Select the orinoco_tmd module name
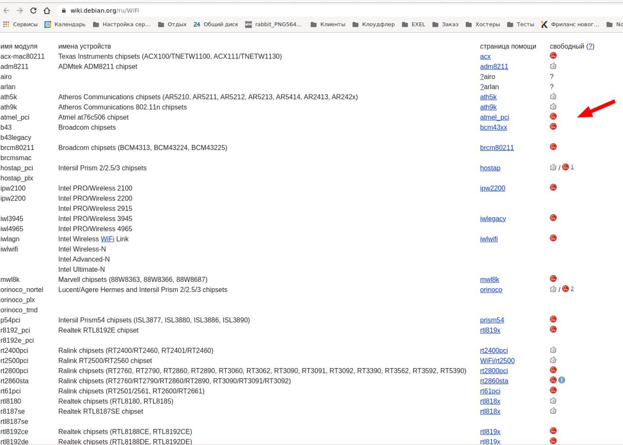This screenshot has height=445, width=623. (19, 310)
